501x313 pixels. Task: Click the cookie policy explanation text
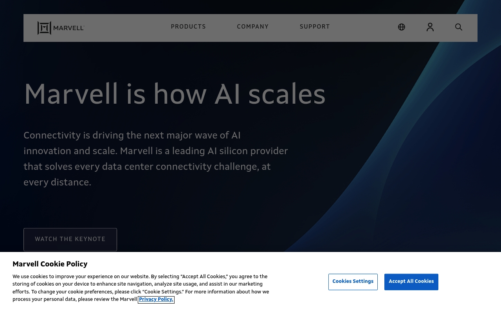click(x=141, y=288)
